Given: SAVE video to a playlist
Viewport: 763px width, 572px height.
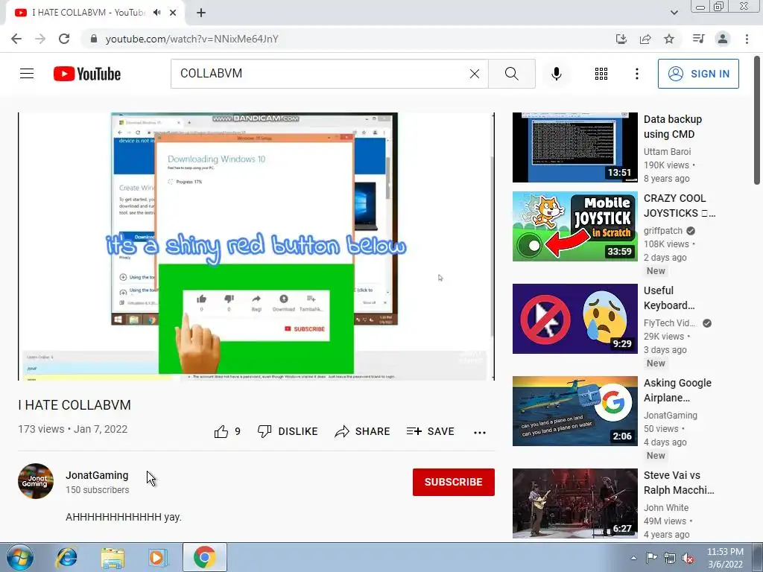Looking at the screenshot, I should (430, 431).
